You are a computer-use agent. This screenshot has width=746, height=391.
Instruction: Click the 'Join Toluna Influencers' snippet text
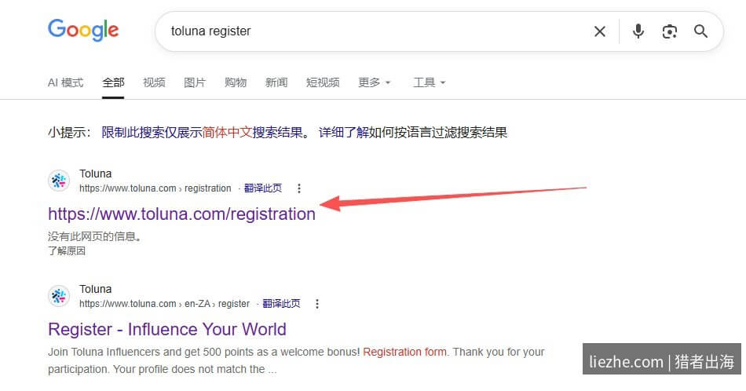click(296, 360)
